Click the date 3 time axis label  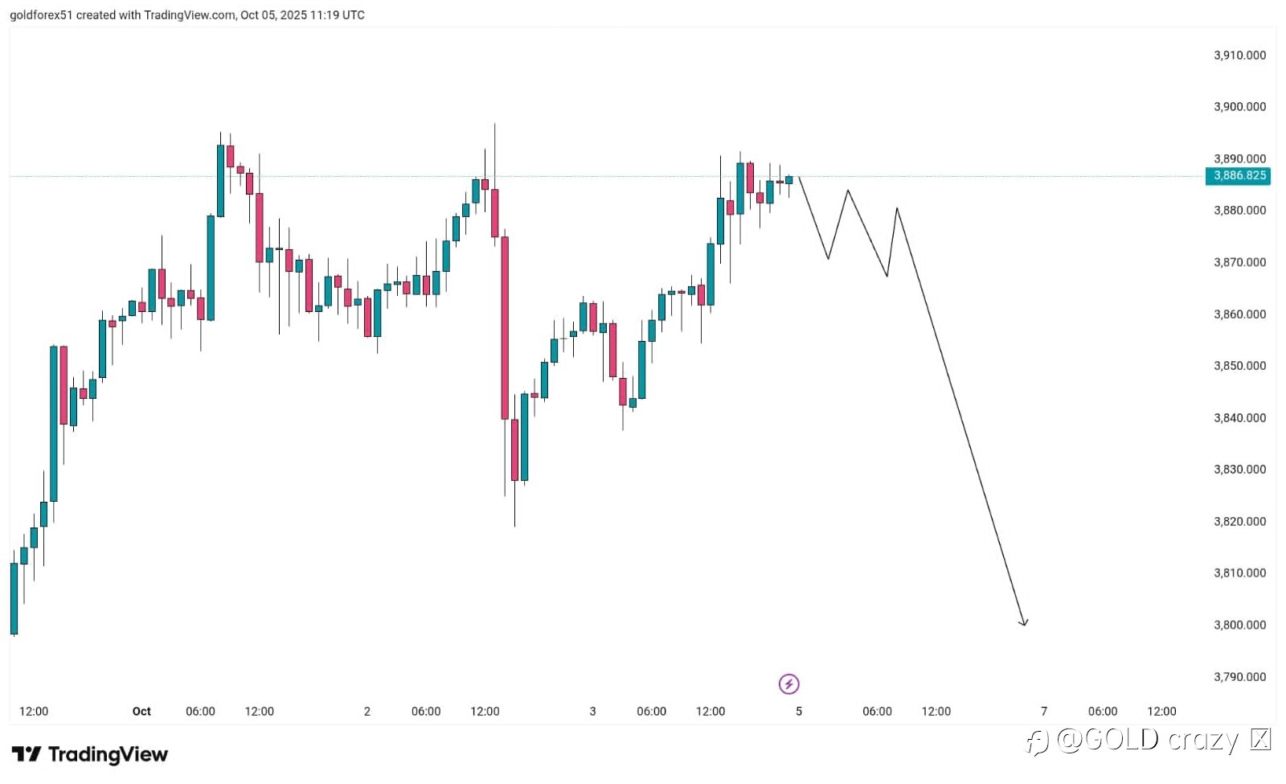tap(593, 712)
